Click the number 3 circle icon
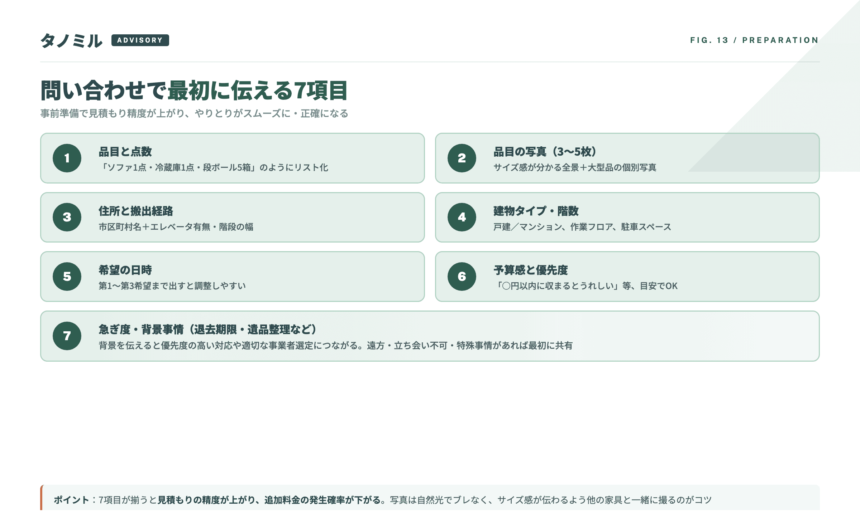The width and height of the screenshot is (860, 518). coord(67,217)
